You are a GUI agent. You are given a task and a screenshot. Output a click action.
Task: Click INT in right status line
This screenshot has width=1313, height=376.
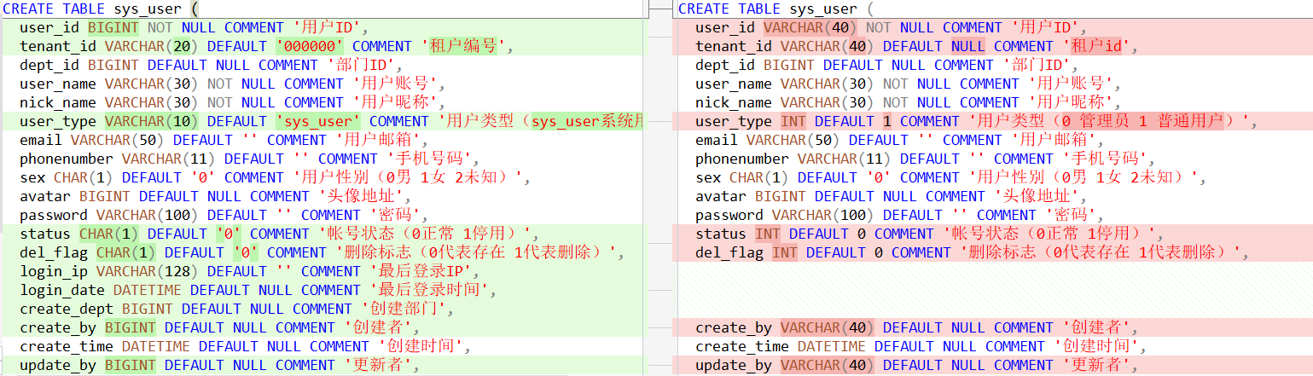[768, 234]
